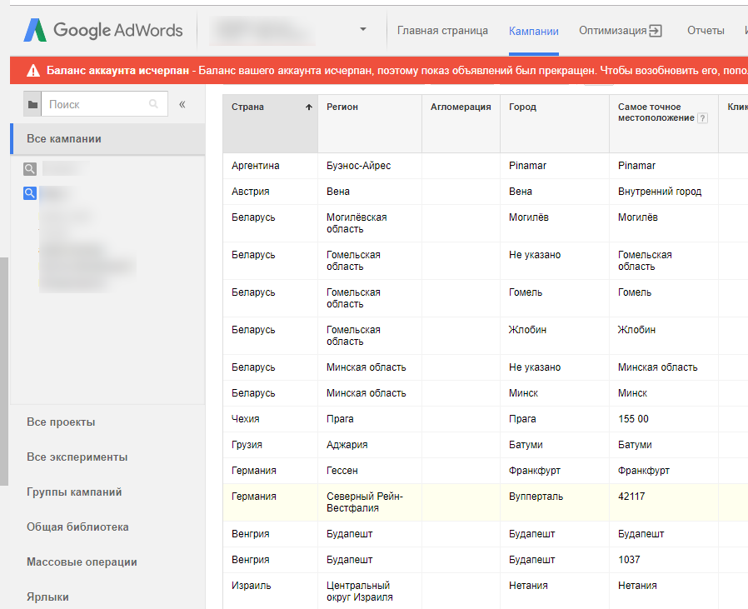Screen dimensions: 748x609
Task: Open the Кампании tab
Action: (x=533, y=31)
